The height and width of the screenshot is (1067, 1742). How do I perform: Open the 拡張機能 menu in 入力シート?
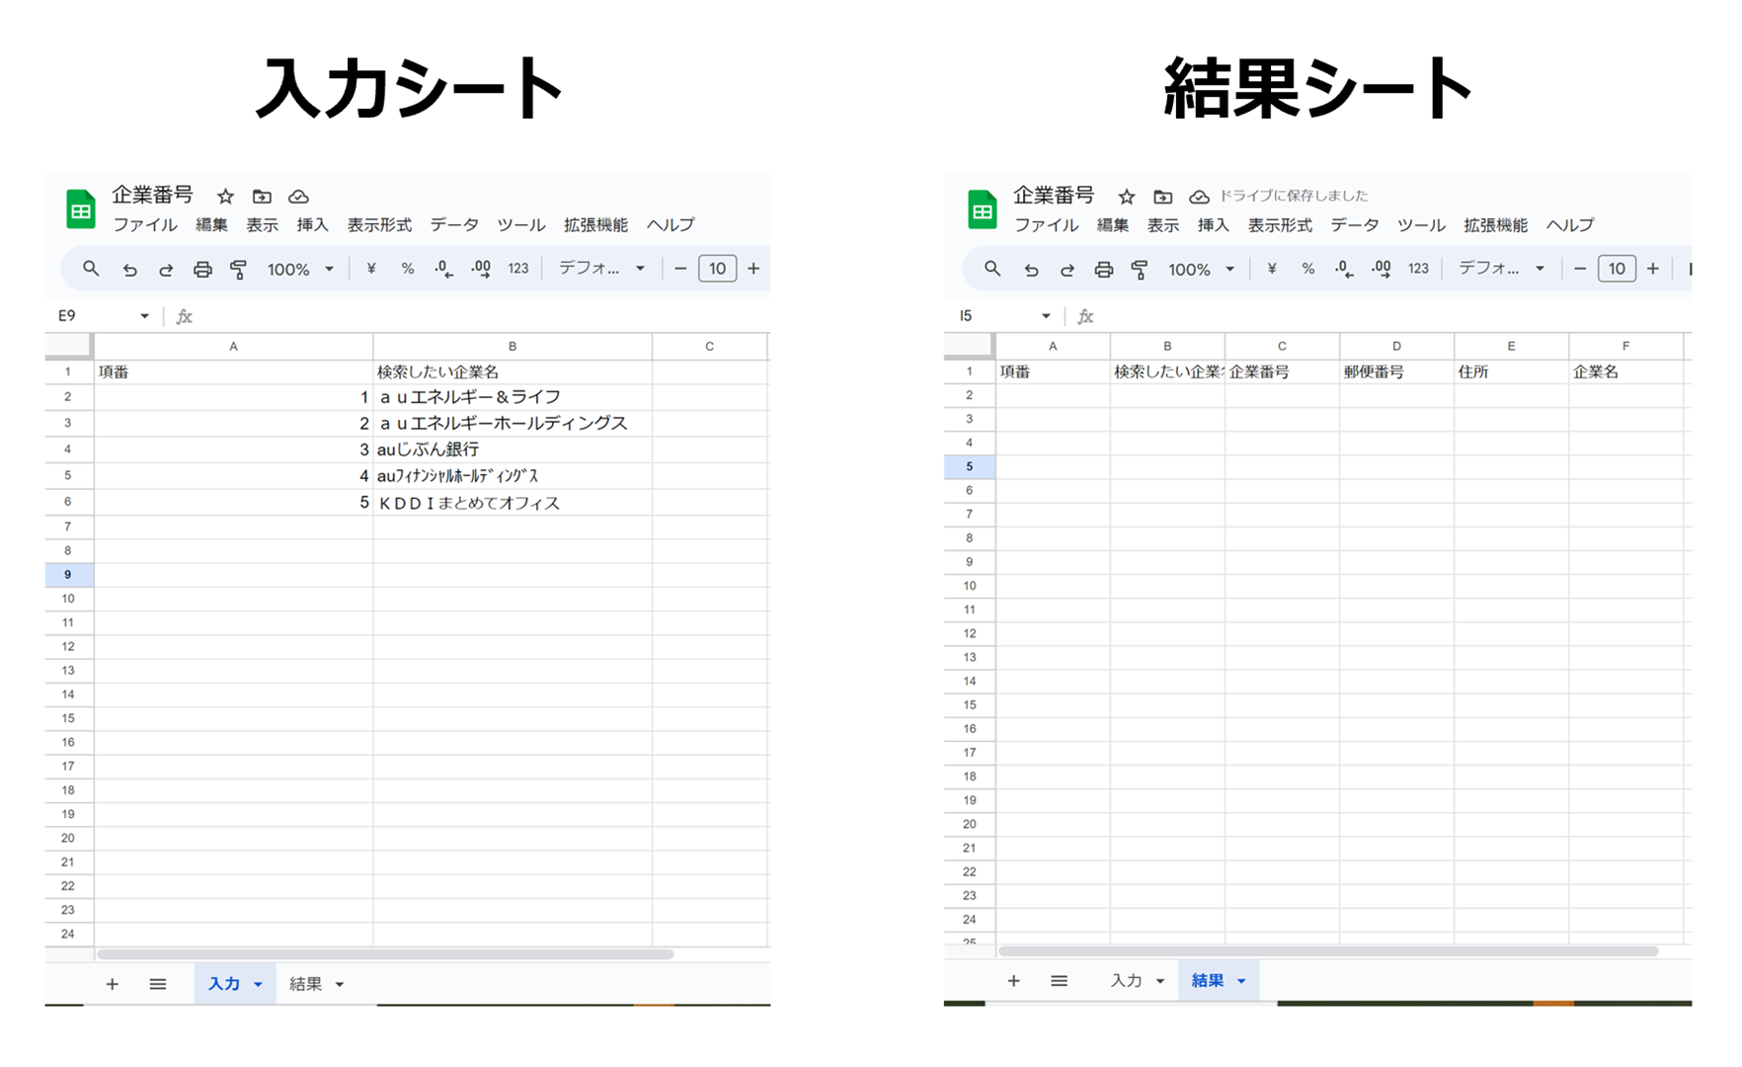(x=595, y=225)
